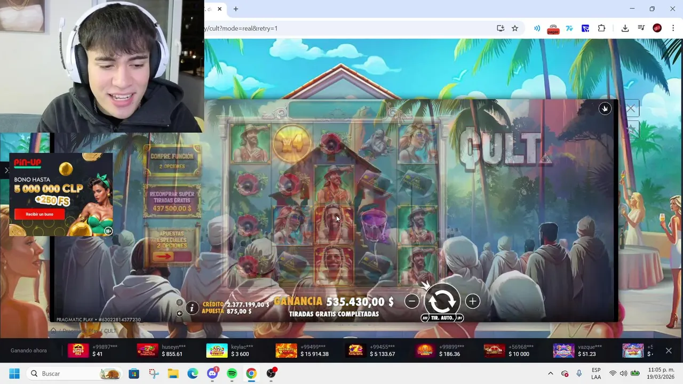Screen dimensions: 683x384
Task: Close the current browser tab
Action: click(219, 9)
